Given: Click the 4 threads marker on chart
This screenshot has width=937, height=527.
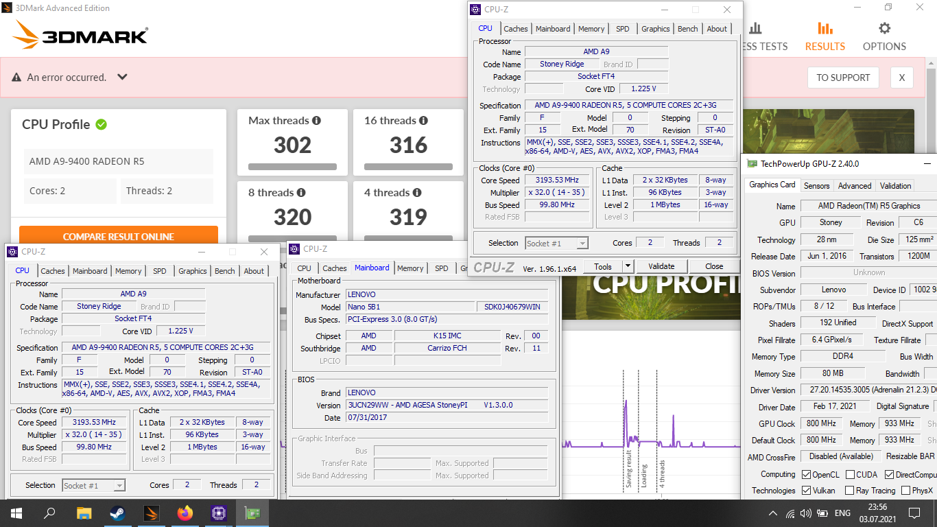Looking at the screenshot, I should (662, 474).
